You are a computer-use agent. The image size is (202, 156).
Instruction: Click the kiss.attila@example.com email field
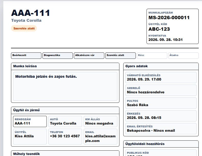tap(100, 136)
